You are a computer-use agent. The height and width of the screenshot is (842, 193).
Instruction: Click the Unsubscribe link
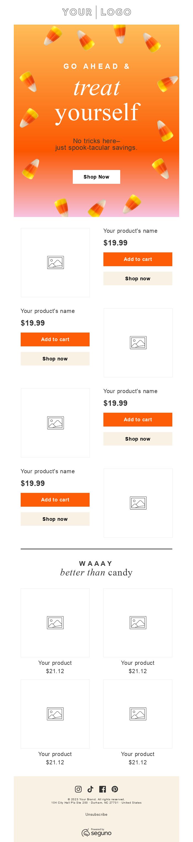click(x=96, y=814)
